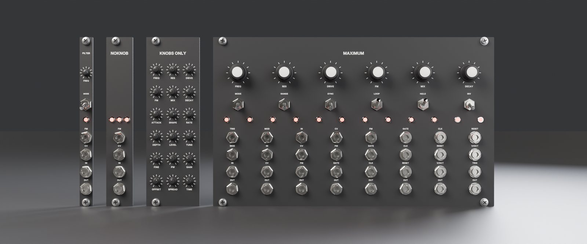Click the FILTER module title
587x244 pixels.
[86, 53]
